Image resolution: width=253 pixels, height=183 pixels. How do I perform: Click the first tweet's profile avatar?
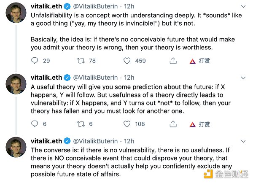pyautogui.click(x=16, y=13)
